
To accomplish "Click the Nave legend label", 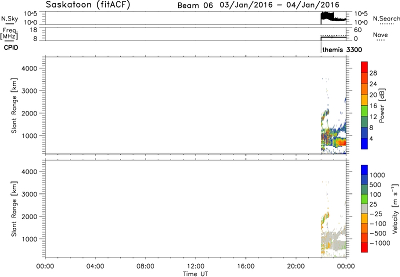I will (380, 35).
